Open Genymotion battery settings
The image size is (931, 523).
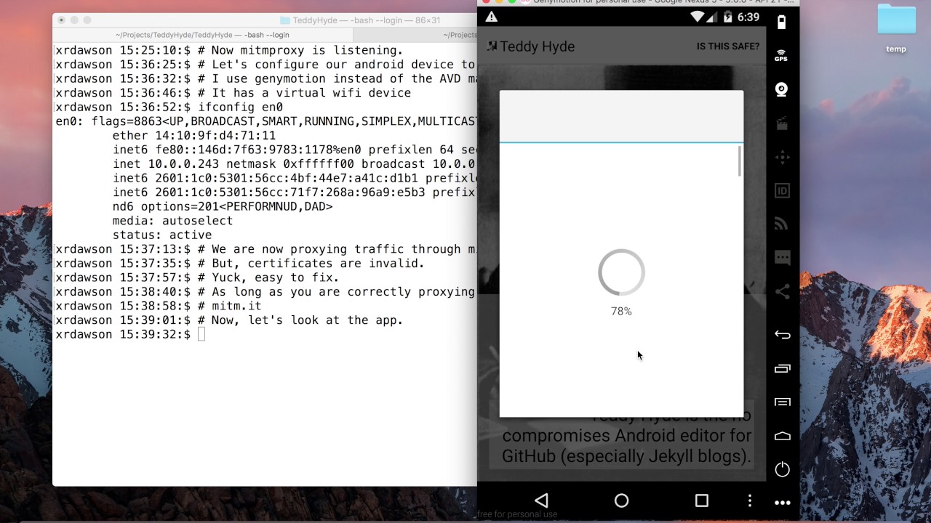pyautogui.click(x=782, y=22)
